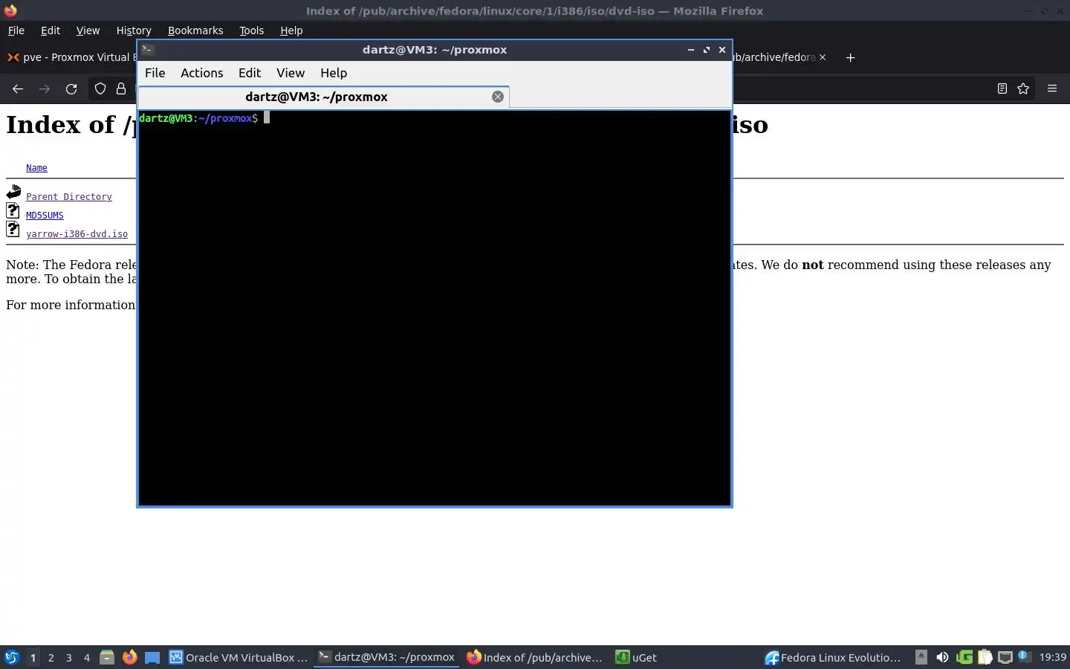This screenshot has width=1070, height=669.
Task: Switch to dartz@VM3 terminal taskbar entry
Action: [x=386, y=657]
